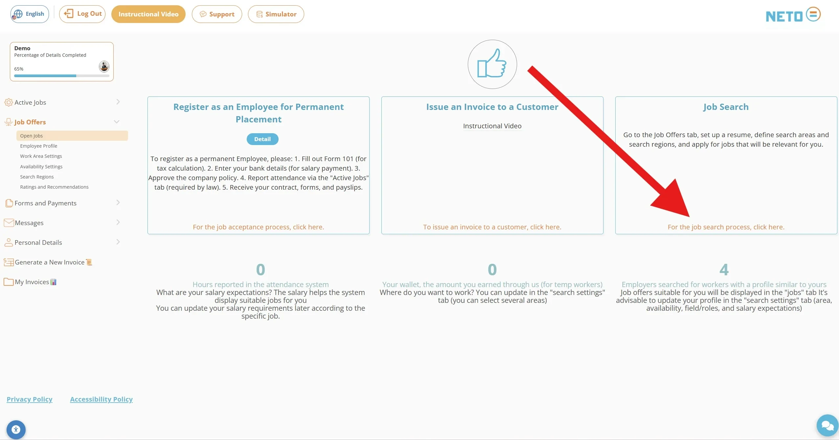Click the job search process link
This screenshot has width=839, height=440.
pyautogui.click(x=726, y=227)
